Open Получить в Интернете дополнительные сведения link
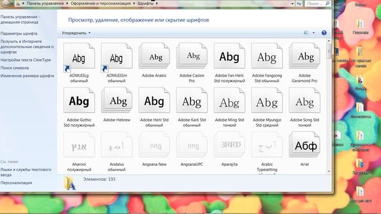The height and width of the screenshot is (214, 381). point(27,46)
